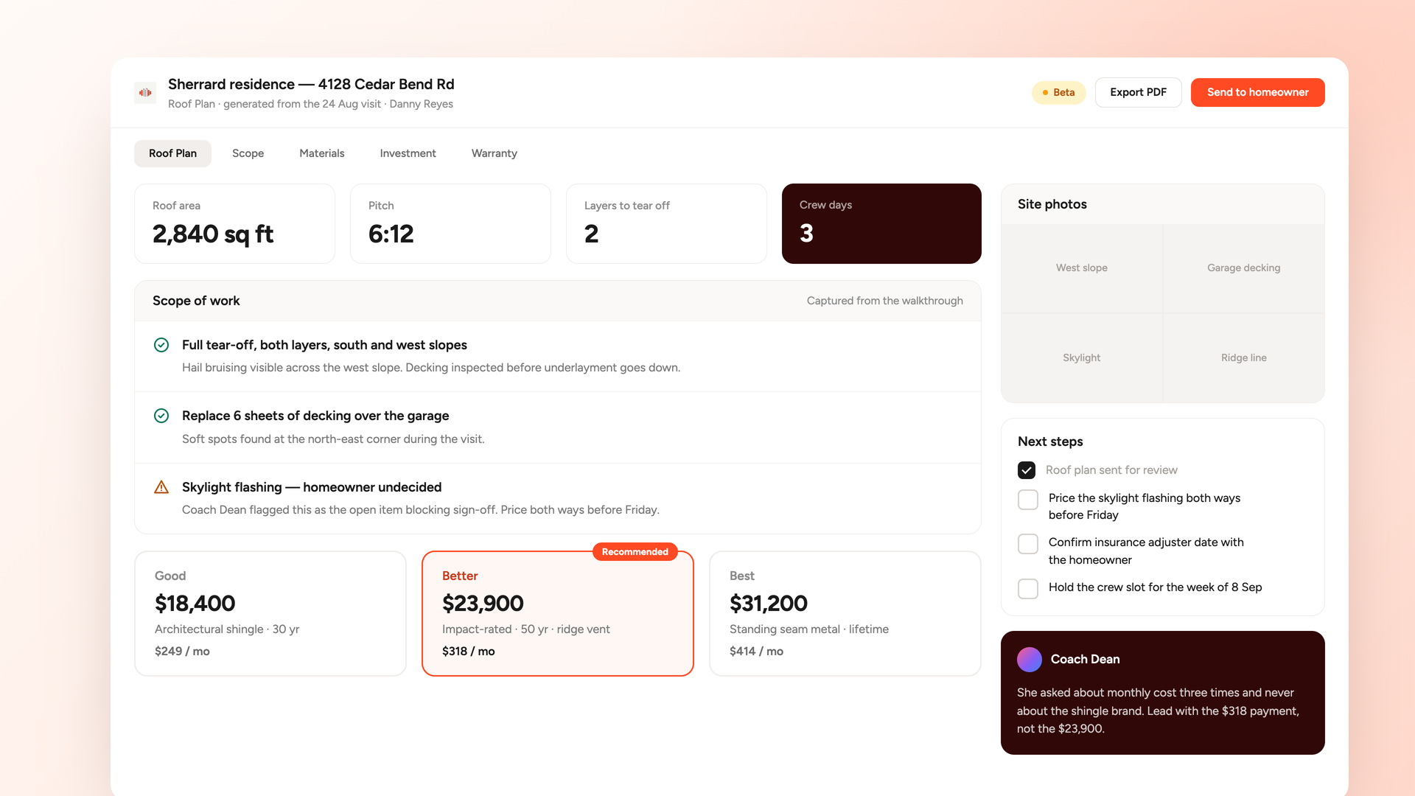Click Export PDF button
The image size is (1415, 796).
click(x=1138, y=93)
